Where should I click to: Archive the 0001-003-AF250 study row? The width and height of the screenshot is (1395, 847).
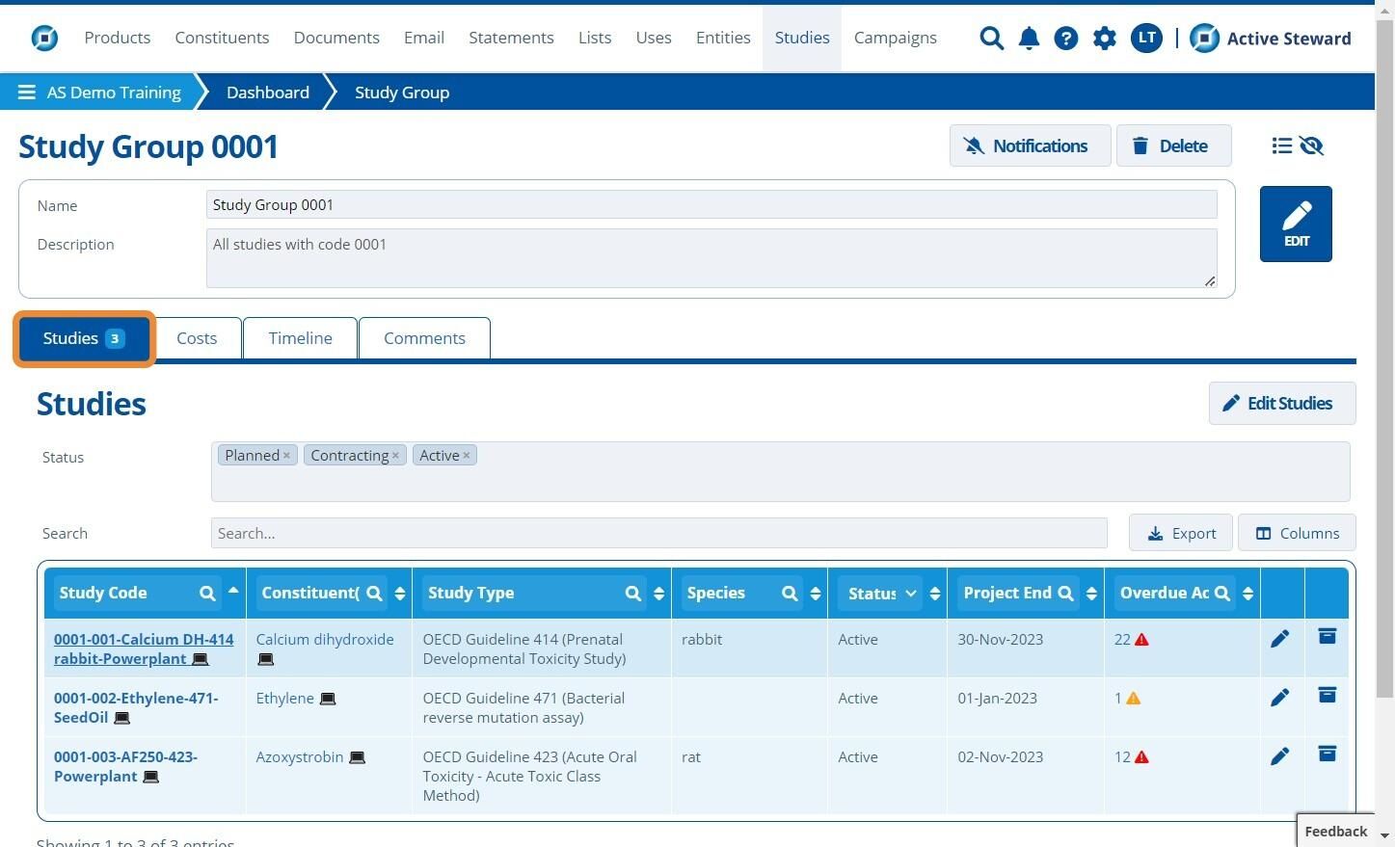[x=1328, y=754]
